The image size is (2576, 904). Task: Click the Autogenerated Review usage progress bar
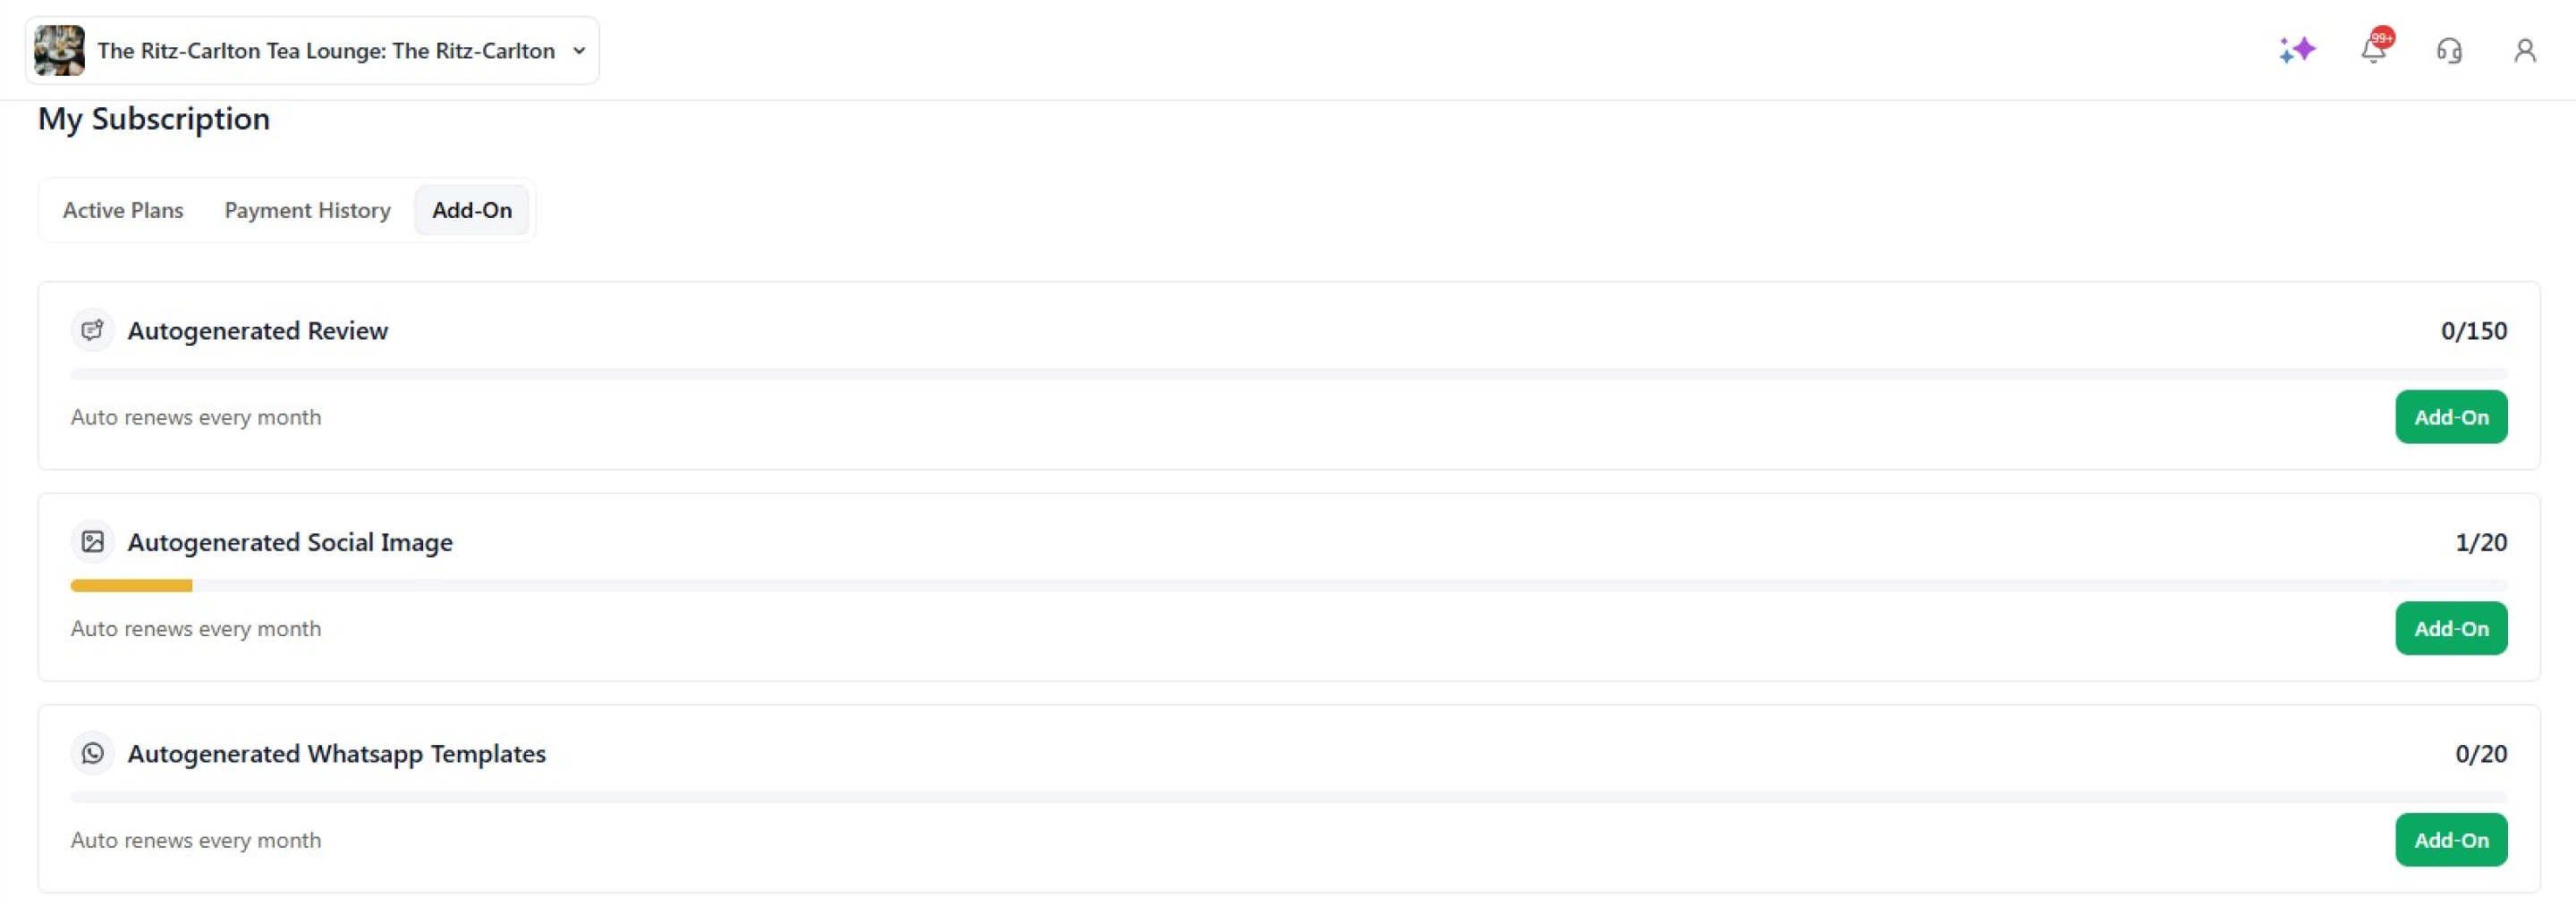click(x=1288, y=374)
